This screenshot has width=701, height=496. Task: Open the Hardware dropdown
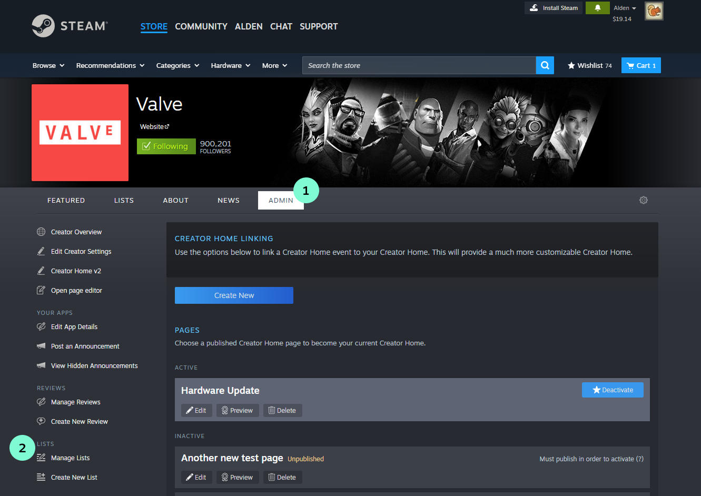click(x=231, y=65)
